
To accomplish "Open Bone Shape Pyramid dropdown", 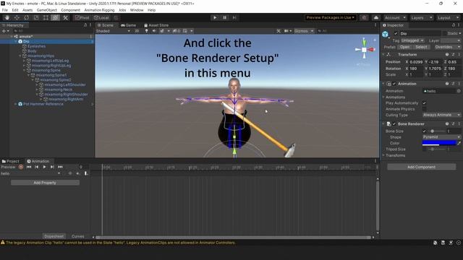I will coord(441,137).
